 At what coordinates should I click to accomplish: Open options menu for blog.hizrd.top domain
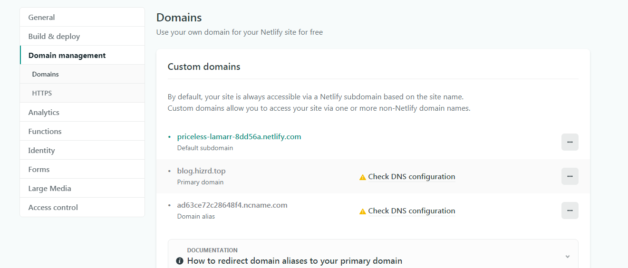click(570, 176)
